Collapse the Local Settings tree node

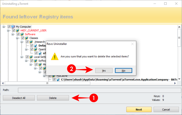point(22,57)
